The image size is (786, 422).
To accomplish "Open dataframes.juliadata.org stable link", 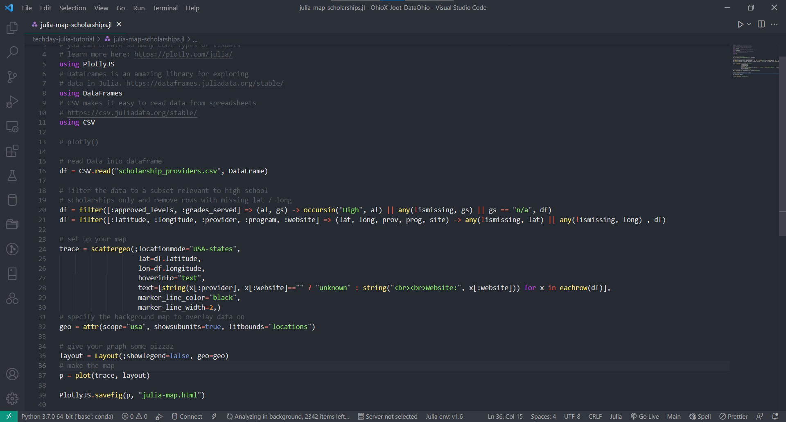I will tap(205, 83).
